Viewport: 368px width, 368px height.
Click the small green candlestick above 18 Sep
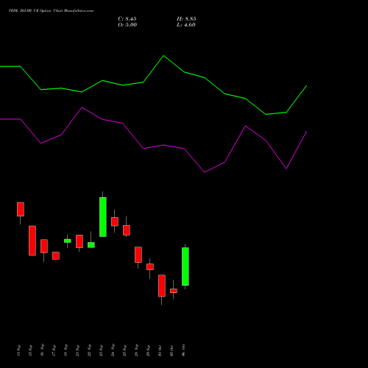click(x=68, y=241)
